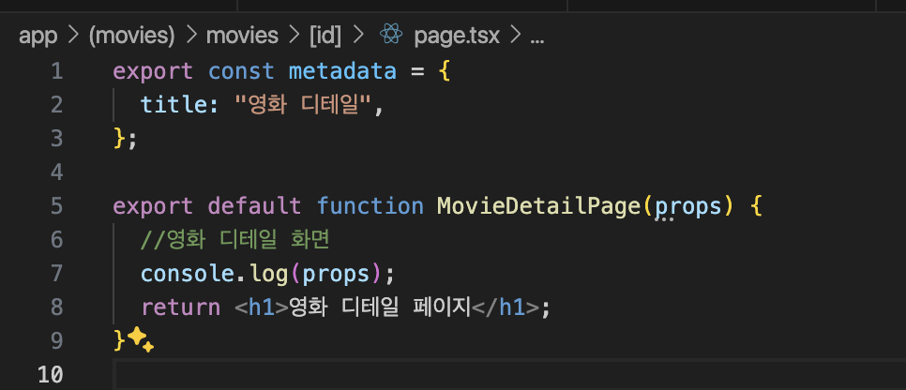
Task: Click the 'return' keyword on line 8
Action: tap(181, 307)
